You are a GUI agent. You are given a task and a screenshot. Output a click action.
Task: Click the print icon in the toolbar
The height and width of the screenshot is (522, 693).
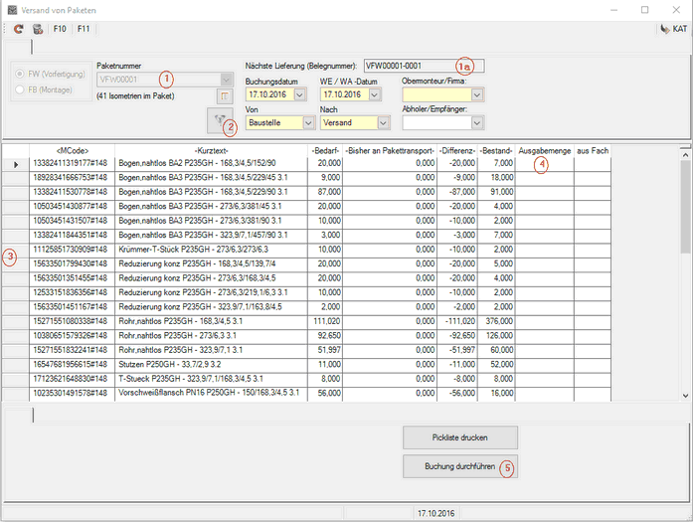click(x=38, y=30)
